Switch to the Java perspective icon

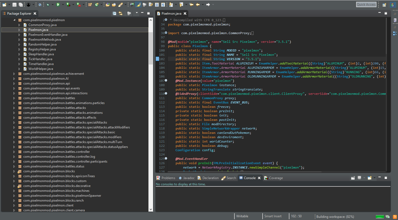pos(392,5)
